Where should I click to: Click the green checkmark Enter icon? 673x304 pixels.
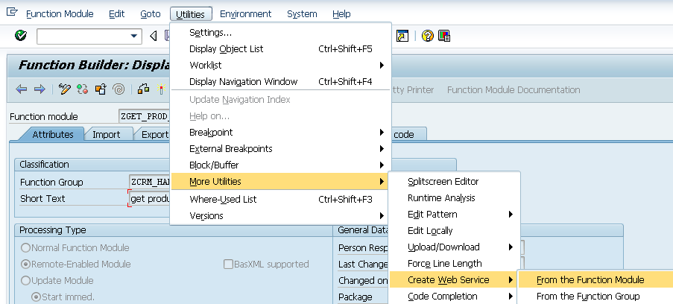[21, 36]
